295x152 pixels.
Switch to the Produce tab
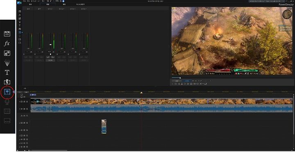coord(64,4)
